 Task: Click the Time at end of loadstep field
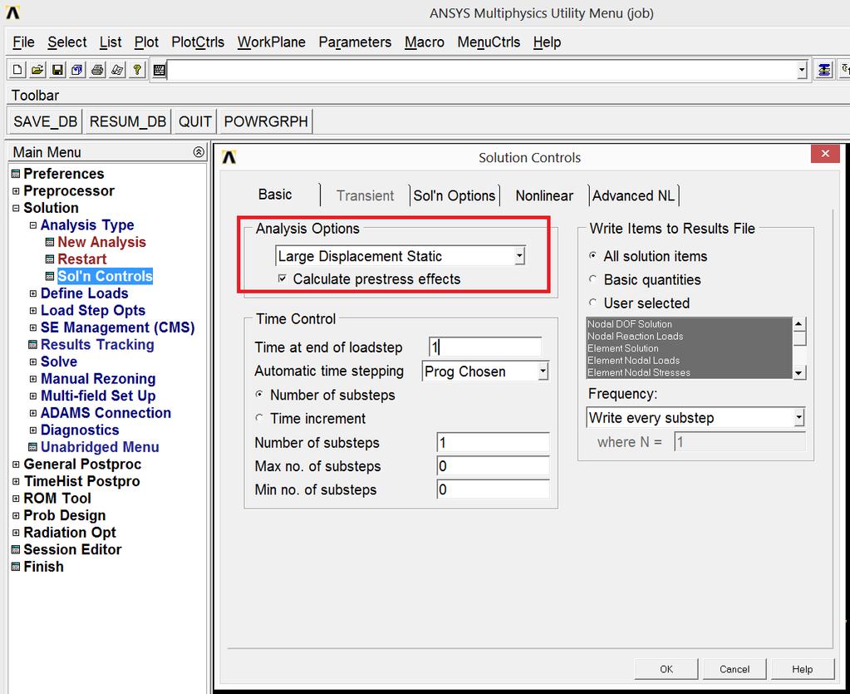[x=485, y=347]
